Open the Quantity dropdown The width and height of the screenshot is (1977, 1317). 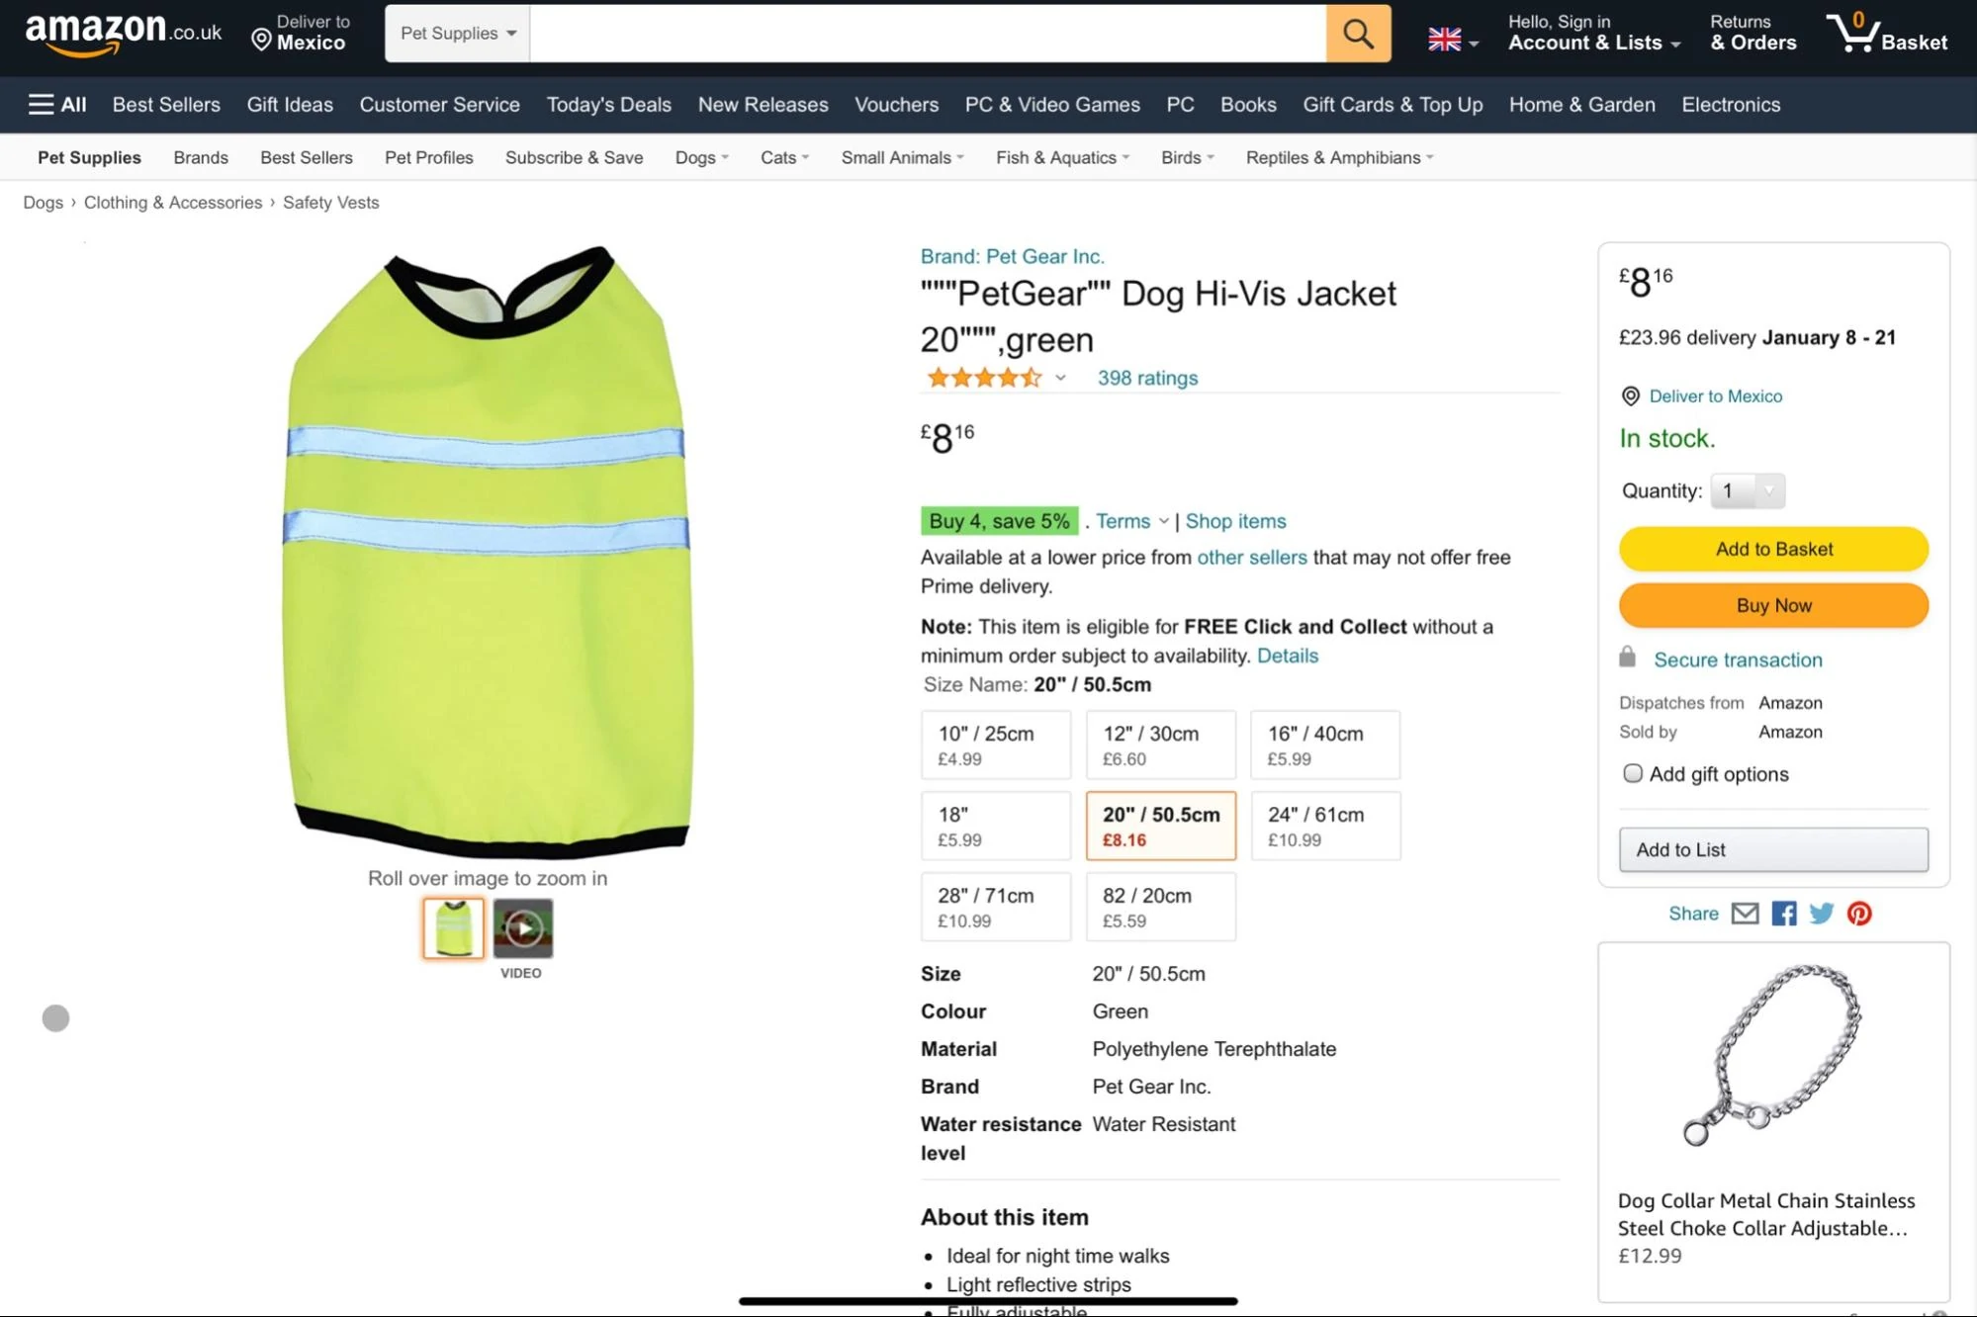[x=1748, y=490]
